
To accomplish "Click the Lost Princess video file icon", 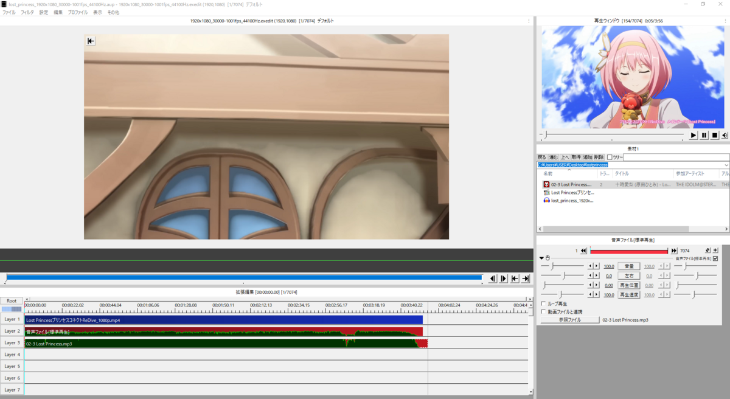I will [x=546, y=192].
